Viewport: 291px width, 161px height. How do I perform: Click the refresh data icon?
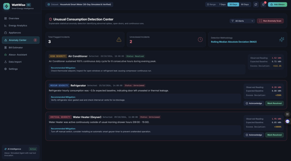256,4
